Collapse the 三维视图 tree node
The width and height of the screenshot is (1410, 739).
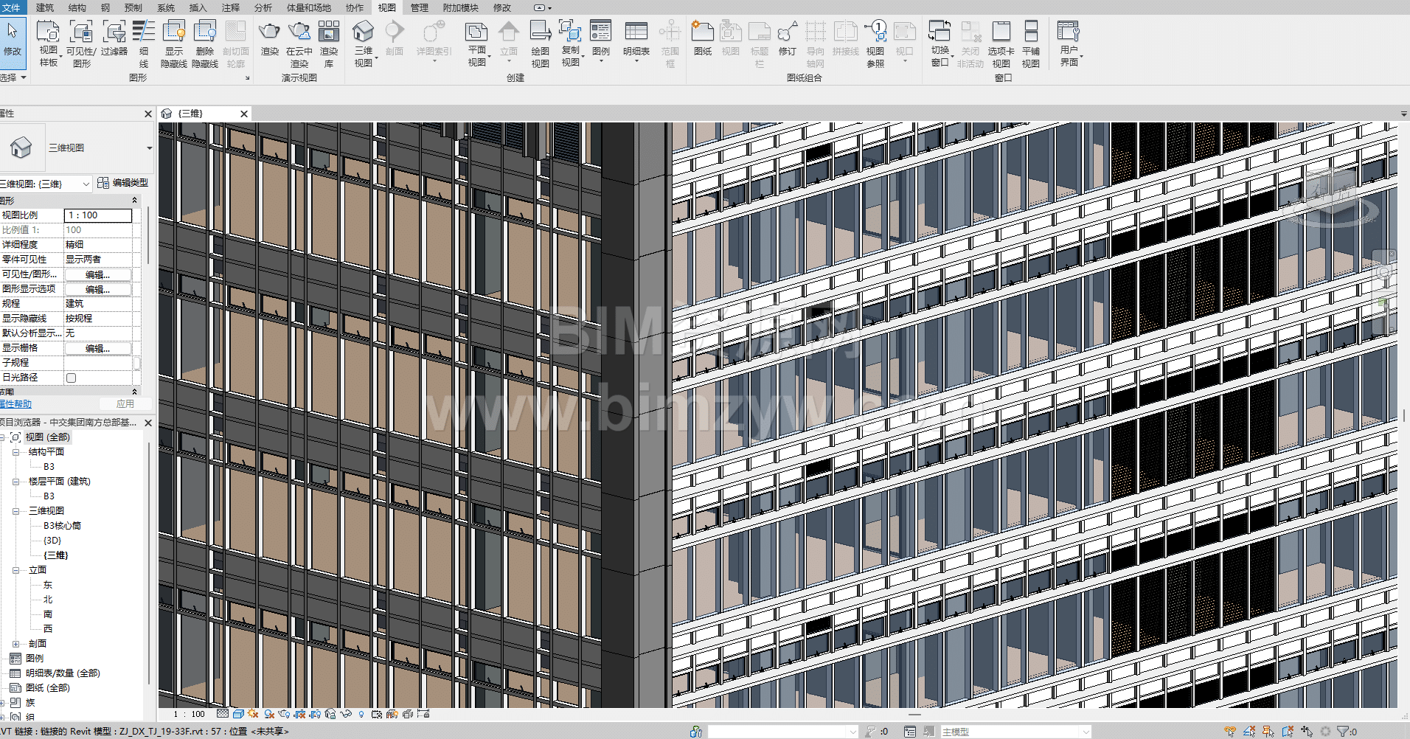click(16, 511)
